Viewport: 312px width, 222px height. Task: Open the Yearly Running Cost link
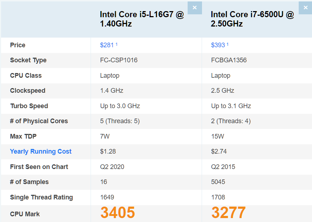[x=41, y=151]
